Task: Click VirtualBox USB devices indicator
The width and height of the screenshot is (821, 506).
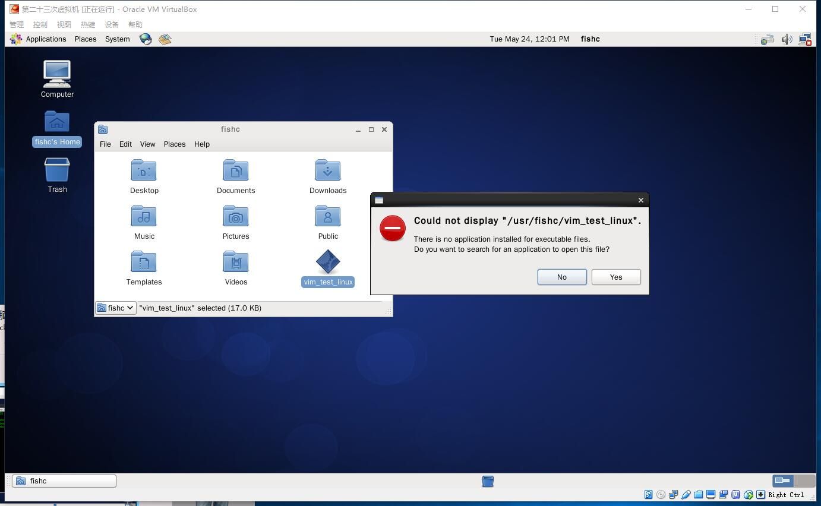Action: point(686,494)
